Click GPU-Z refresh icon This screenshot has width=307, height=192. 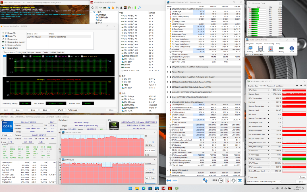point(301,85)
